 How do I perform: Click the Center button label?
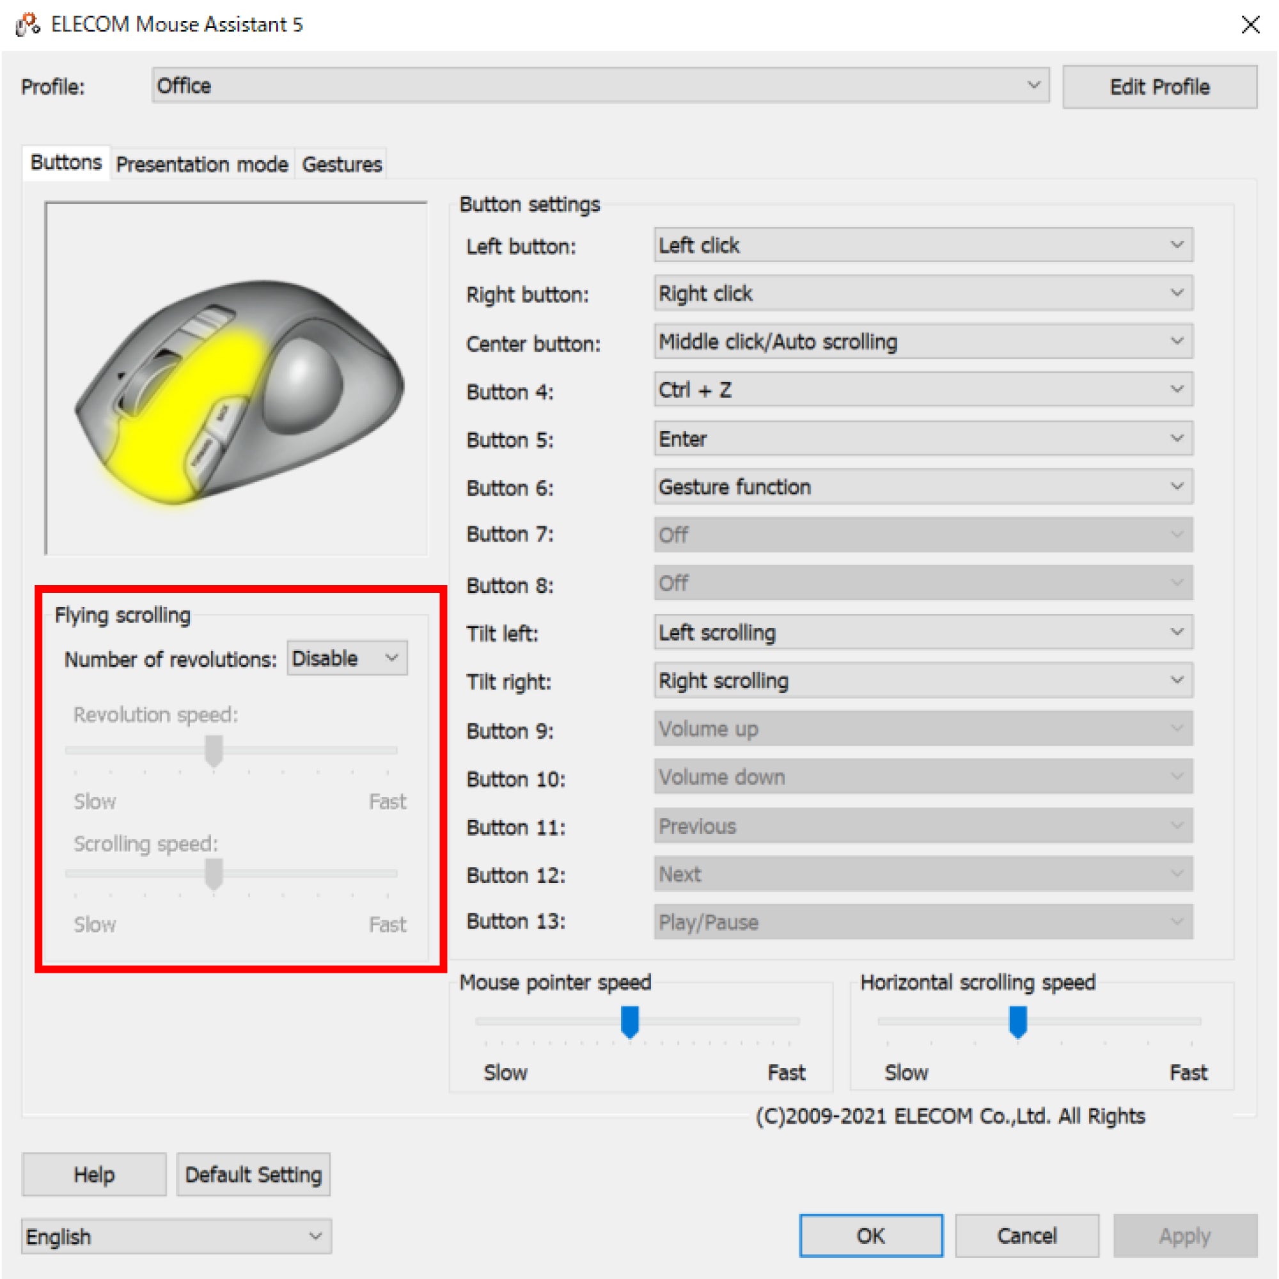coord(533,343)
